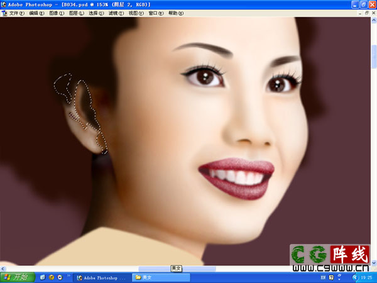Open the 图层(L) Layer menu
377x283 pixels.
pos(77,13)
